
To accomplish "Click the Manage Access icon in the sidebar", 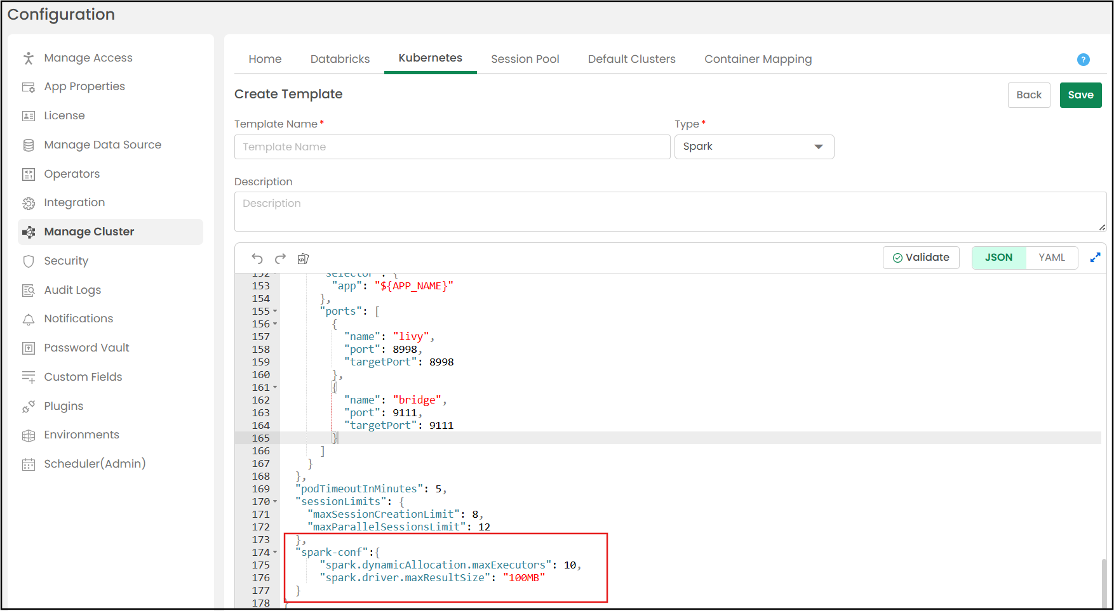I will (29, 58).
